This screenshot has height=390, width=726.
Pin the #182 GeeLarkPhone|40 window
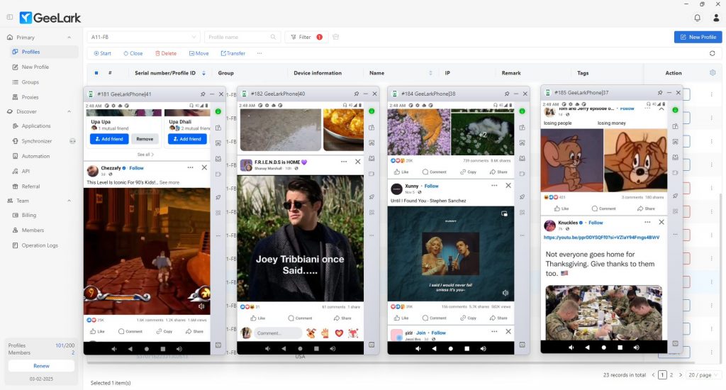pyautogui.click(x=356, y=94)
